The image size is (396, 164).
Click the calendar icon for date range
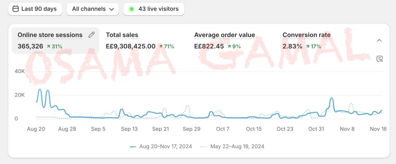point(15,9)
